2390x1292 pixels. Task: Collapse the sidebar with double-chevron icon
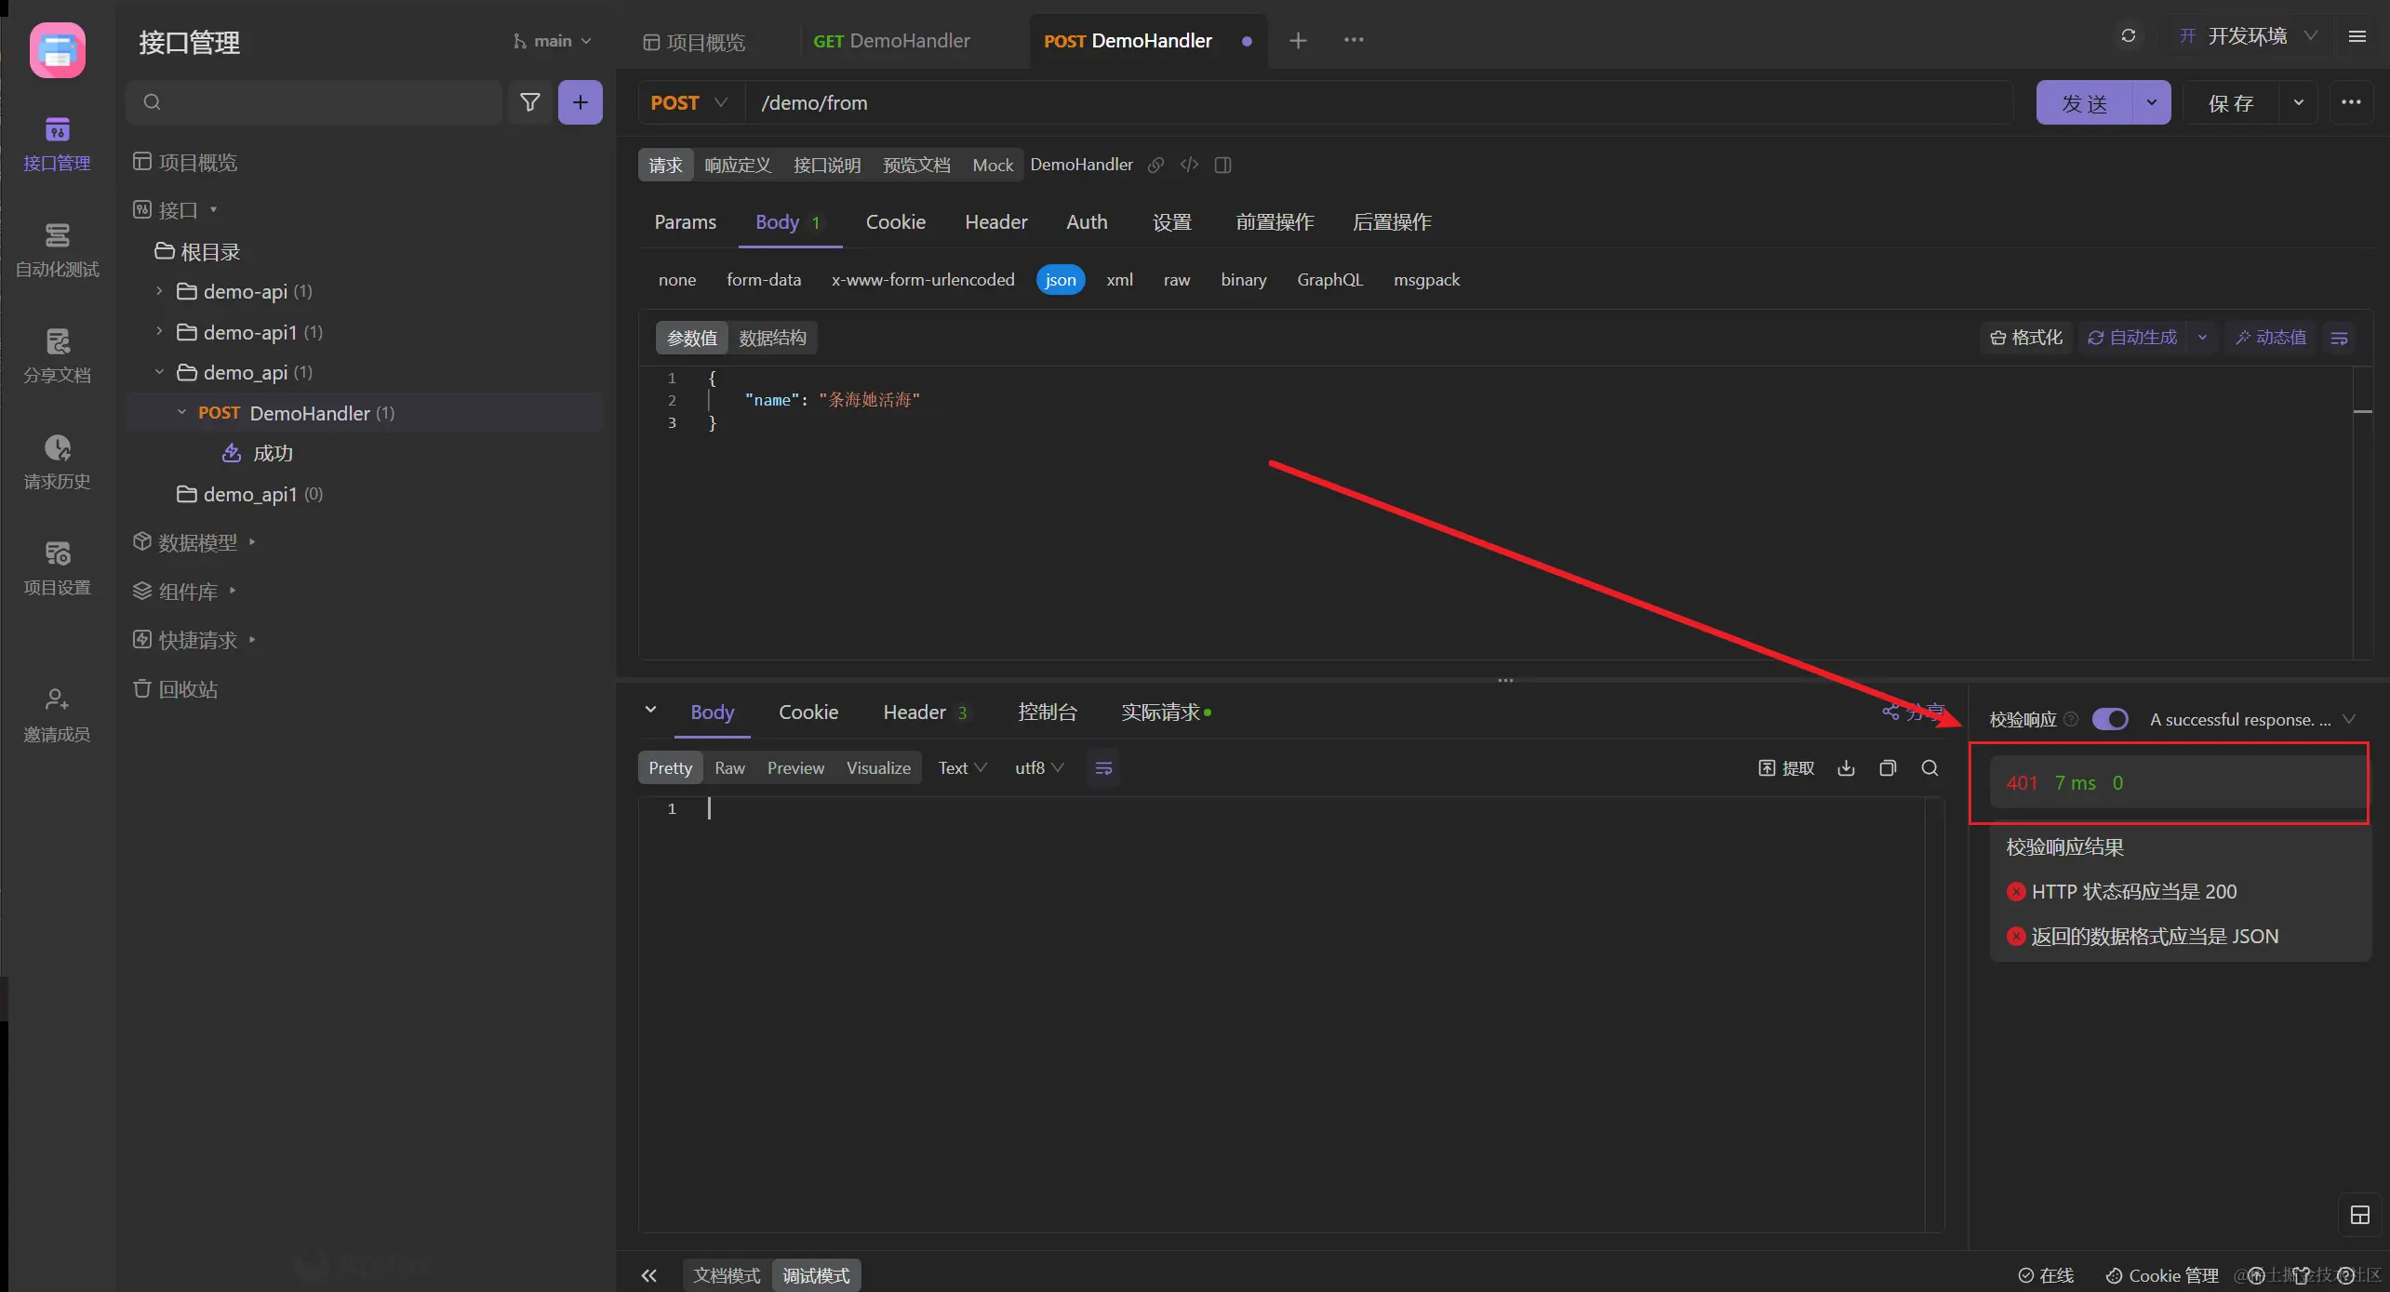648,1275
